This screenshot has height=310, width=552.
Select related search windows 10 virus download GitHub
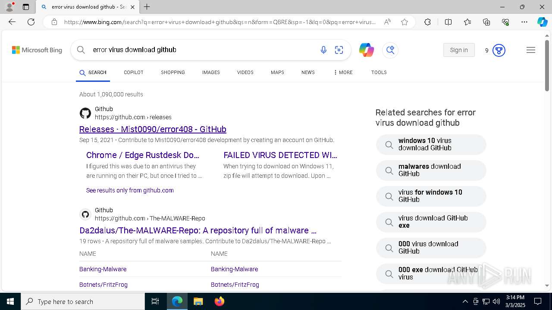(x=431, y=145)
